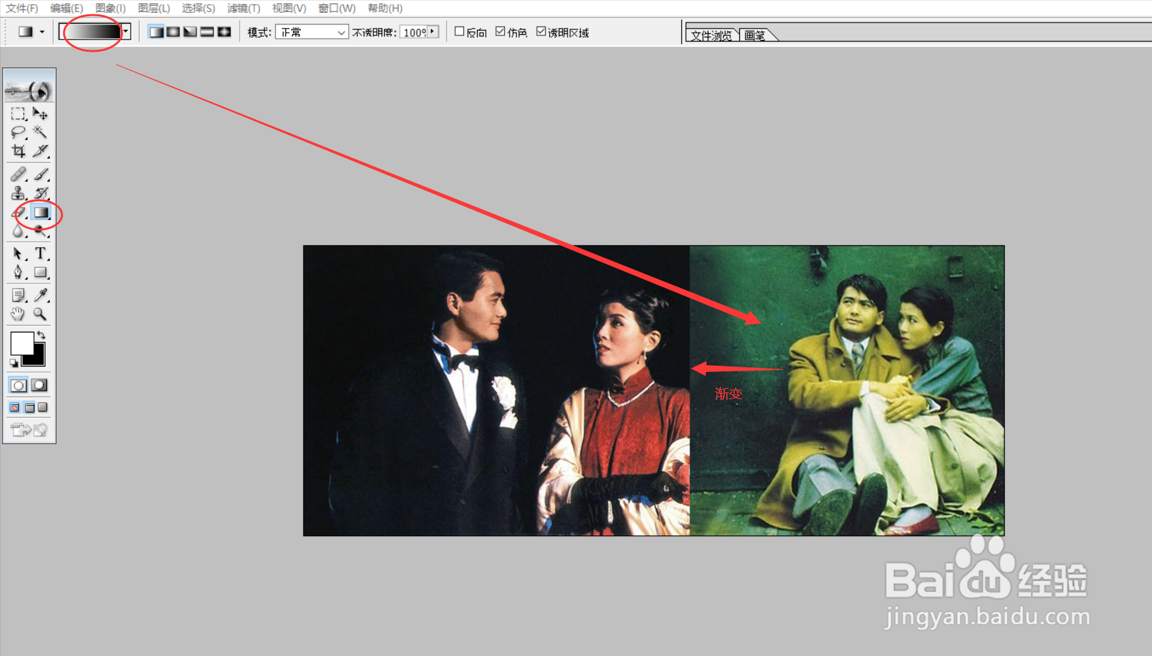Open the 文件(F) menu
This screenshot has height=656, width=1152.
pos(22,8)
